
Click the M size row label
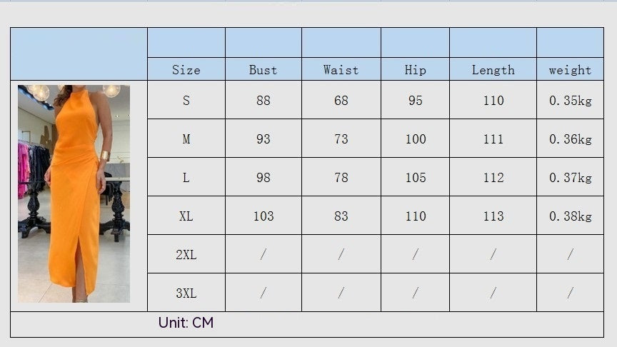tap(186, 139)
